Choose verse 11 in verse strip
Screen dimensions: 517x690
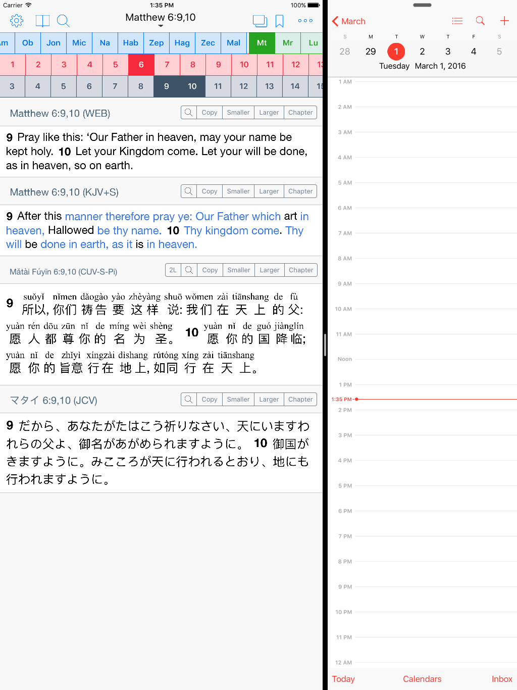point(218,86)
